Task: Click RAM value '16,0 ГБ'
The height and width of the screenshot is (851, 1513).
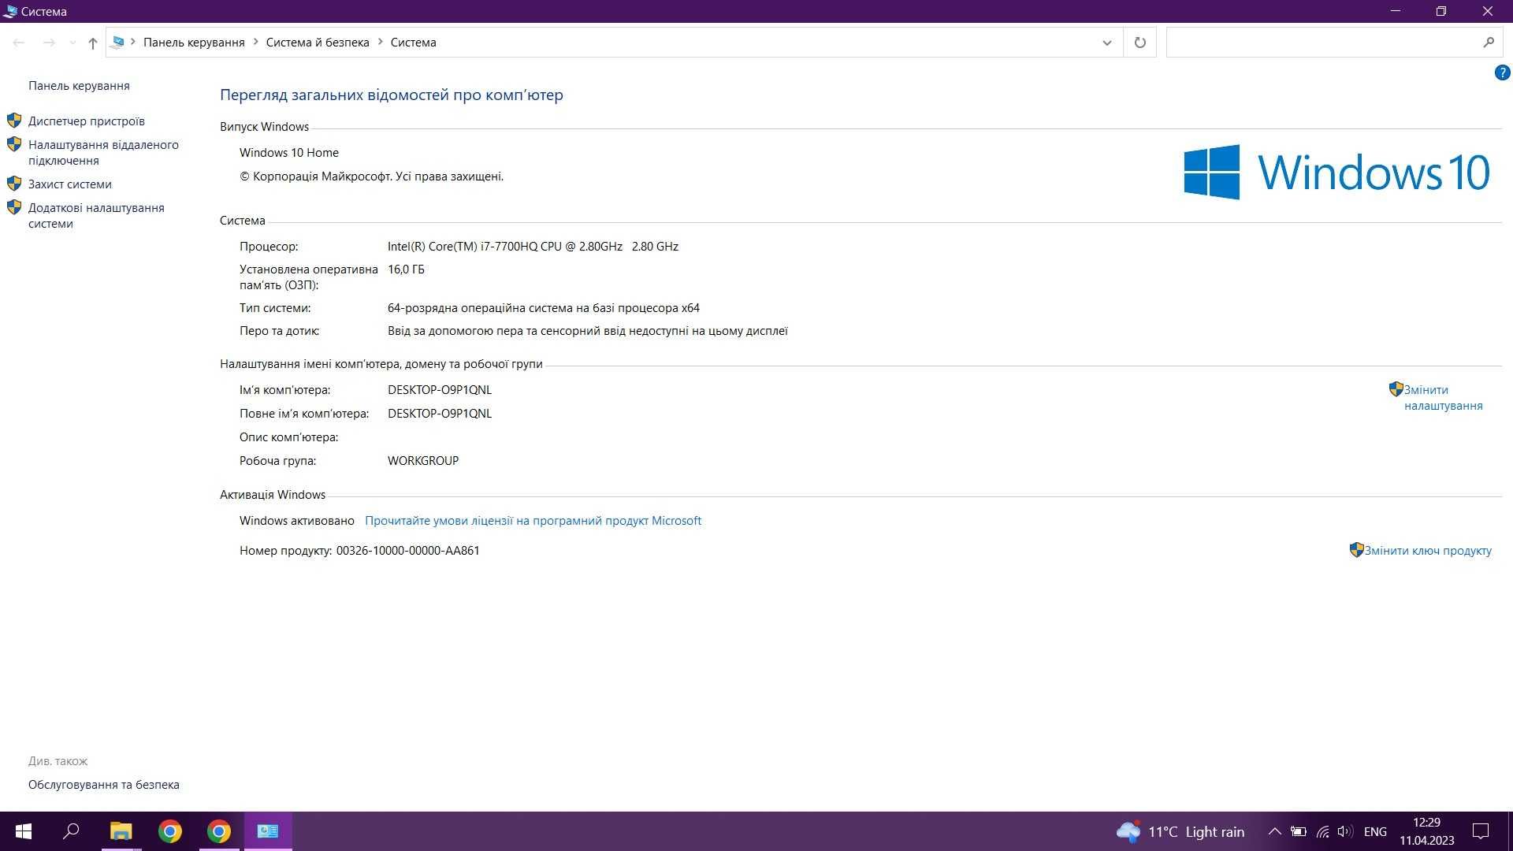Action: point(406,269)
